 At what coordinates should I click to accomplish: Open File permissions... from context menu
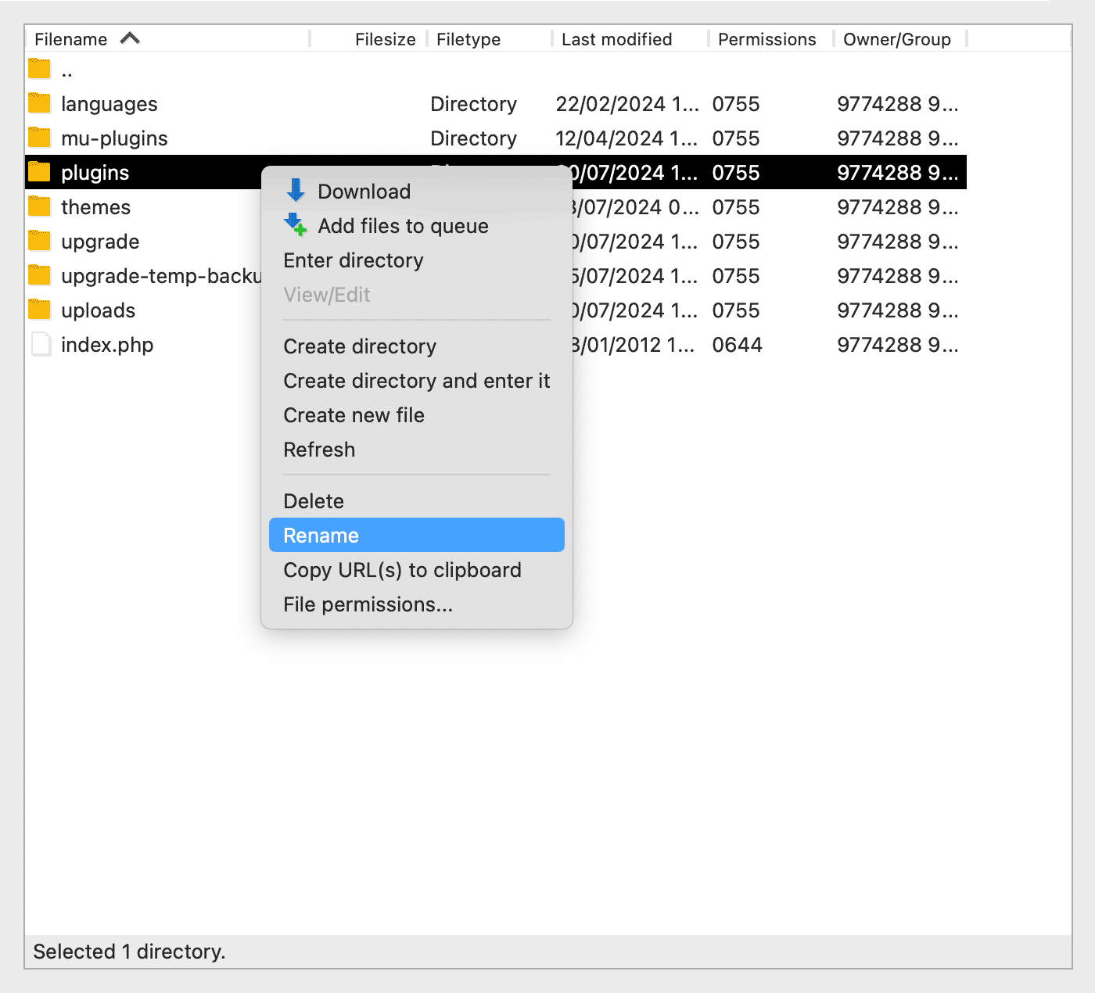click(417, 604)
